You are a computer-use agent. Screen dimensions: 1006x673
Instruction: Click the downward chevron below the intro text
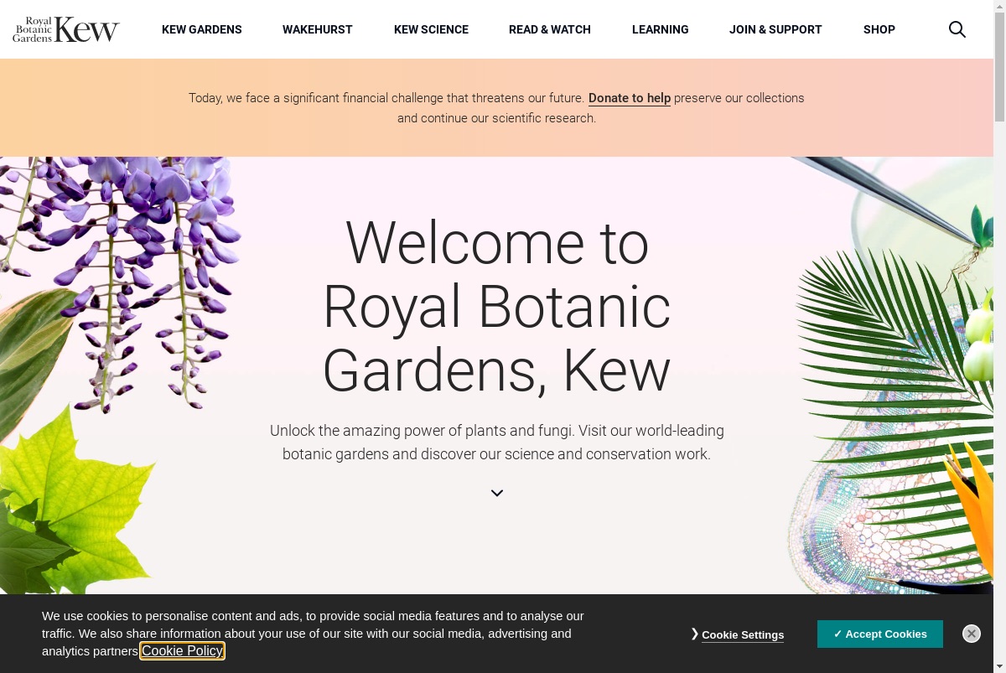click(x=497, y=493)
